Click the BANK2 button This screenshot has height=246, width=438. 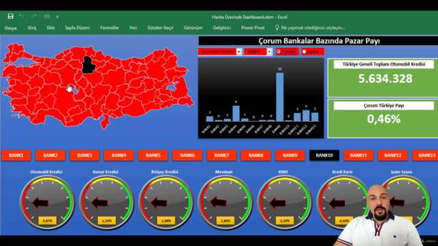click(50, 155)
